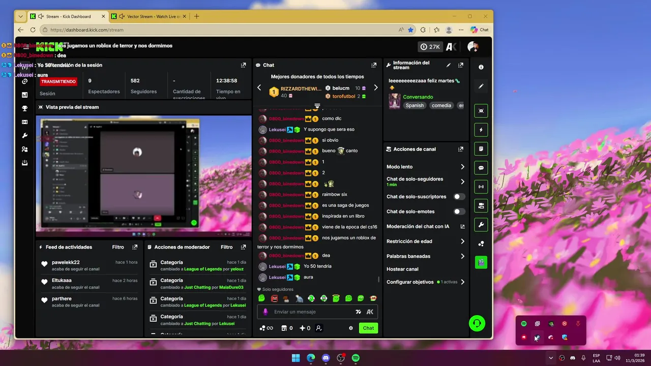This screenshot has height=366, width=651.
Task: Pop out the Acciones de moderador panel
Action: click(x=243, y=247)
